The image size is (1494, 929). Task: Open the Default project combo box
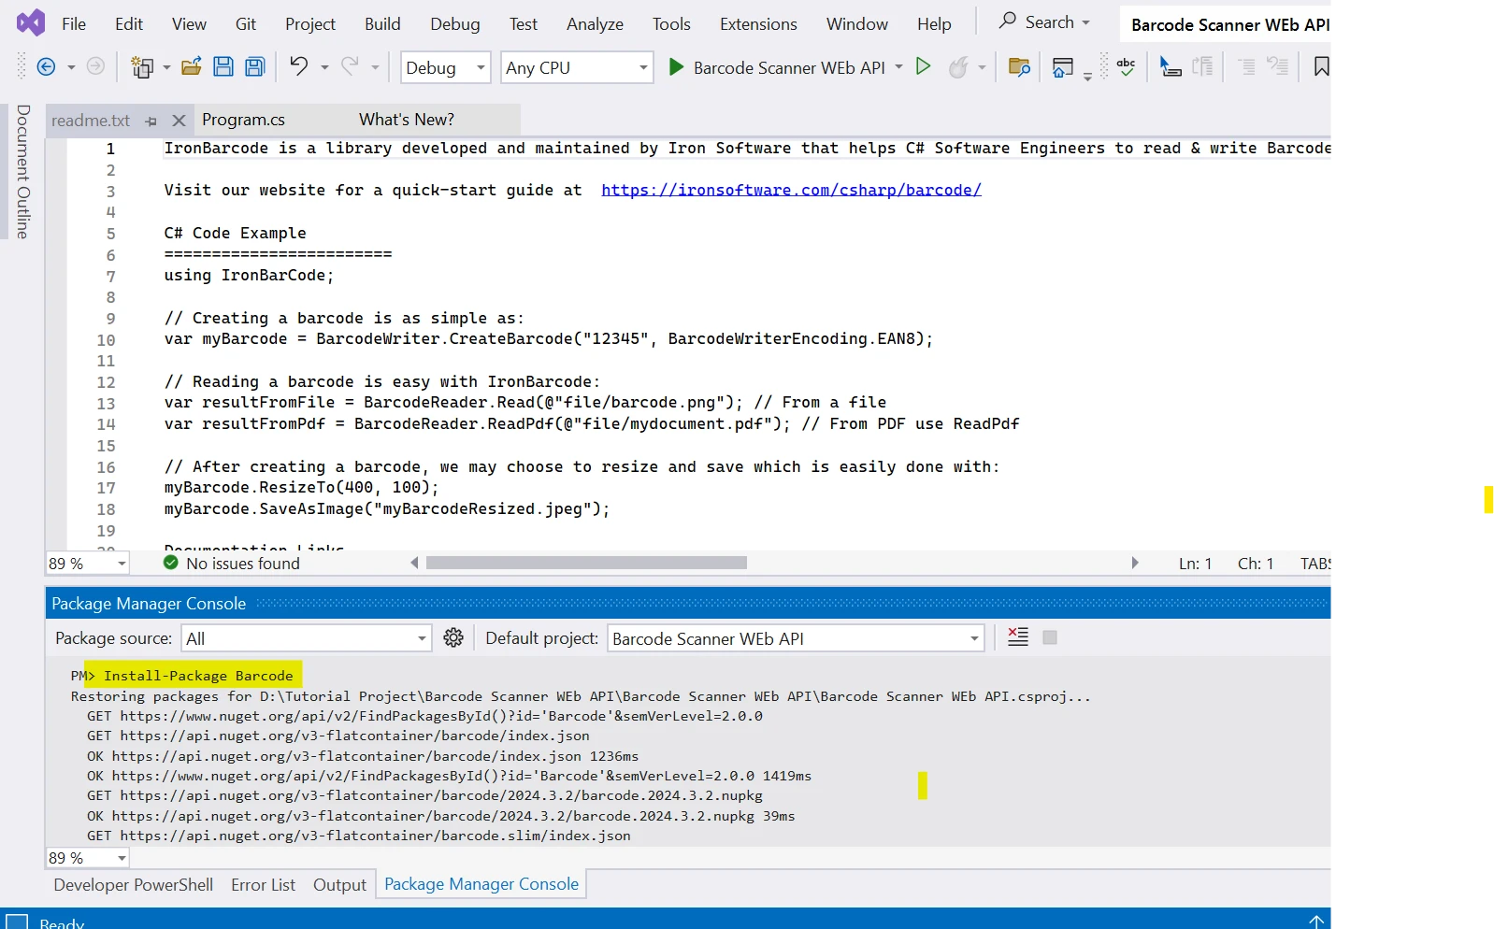click(974, 638)
